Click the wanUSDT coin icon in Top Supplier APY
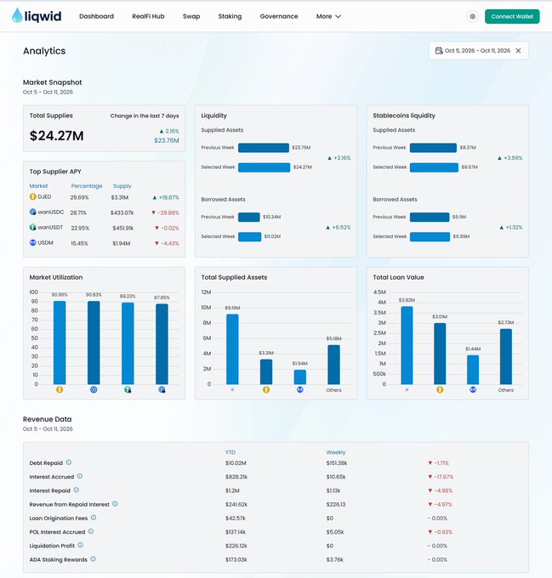 pos(33,228)
